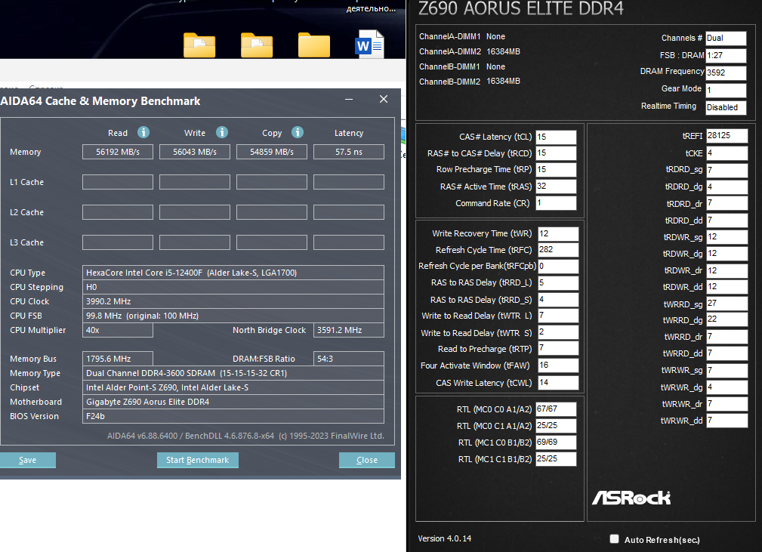Click the BIOS Version value F24b
The height and width of the screenshot is (552, 762).
[x=233, y=416]
